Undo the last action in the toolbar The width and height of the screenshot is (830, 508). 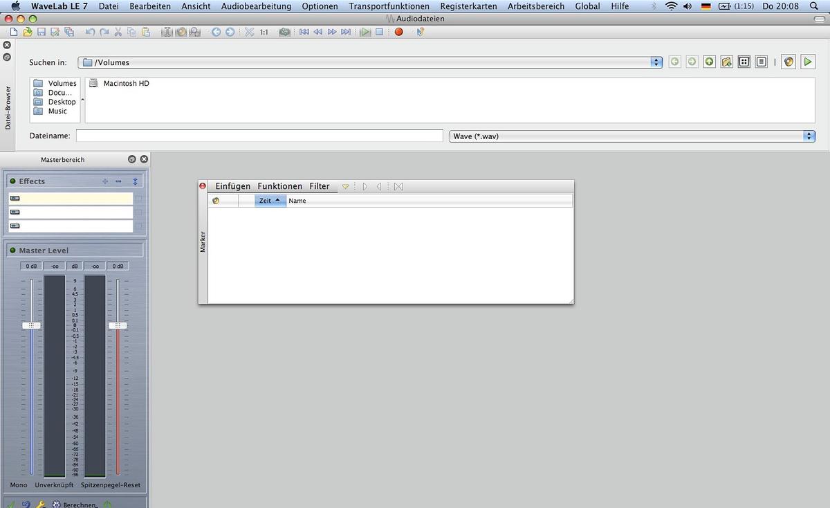[x=90, y=32]
